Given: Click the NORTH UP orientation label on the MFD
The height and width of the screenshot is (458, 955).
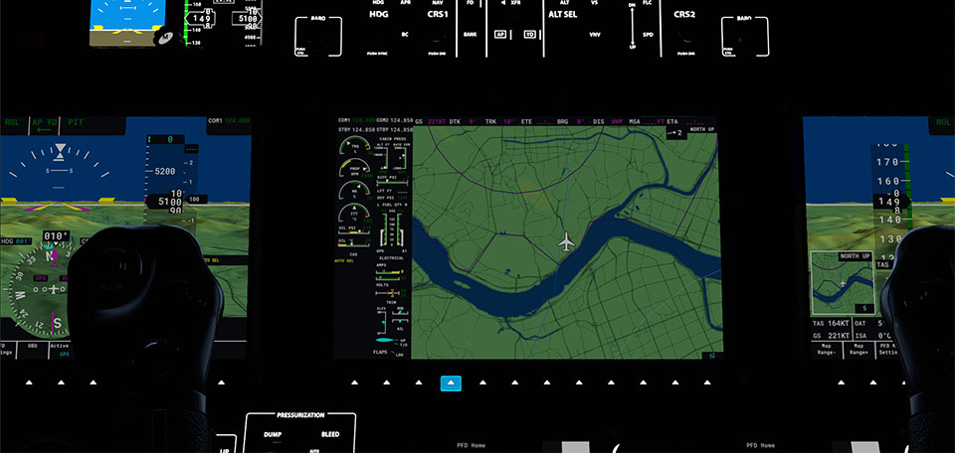Looking at the screenshot, I should [x=701, y=129].
